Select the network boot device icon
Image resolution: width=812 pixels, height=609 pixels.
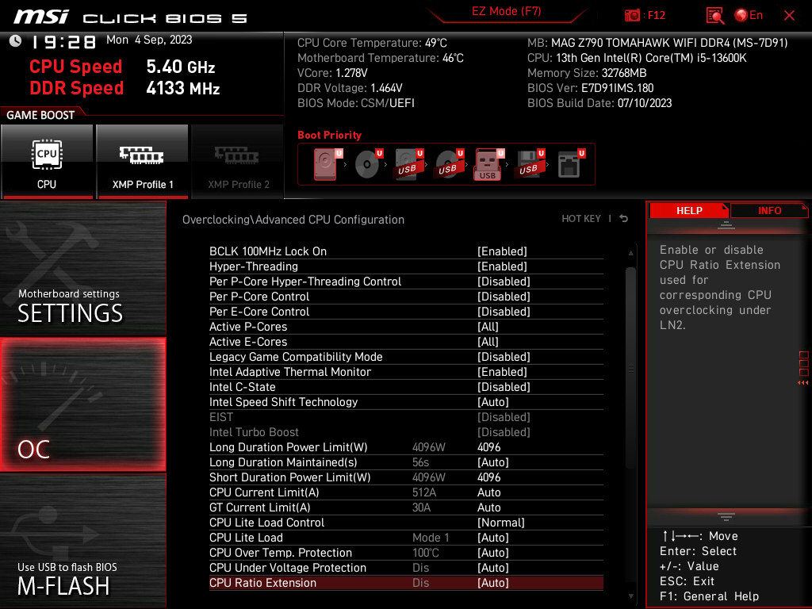[x=569, y=164]
